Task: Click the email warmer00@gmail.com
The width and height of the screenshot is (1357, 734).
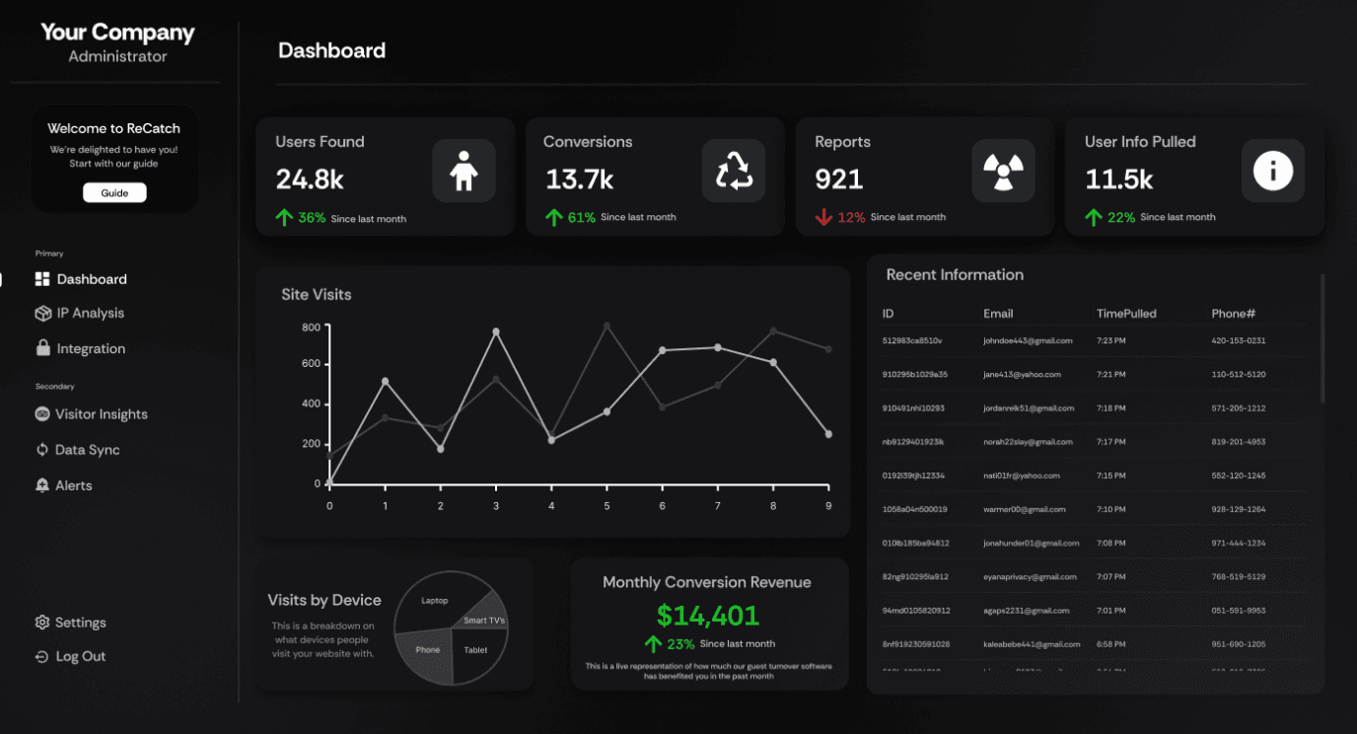Action: click(1025, 509)
